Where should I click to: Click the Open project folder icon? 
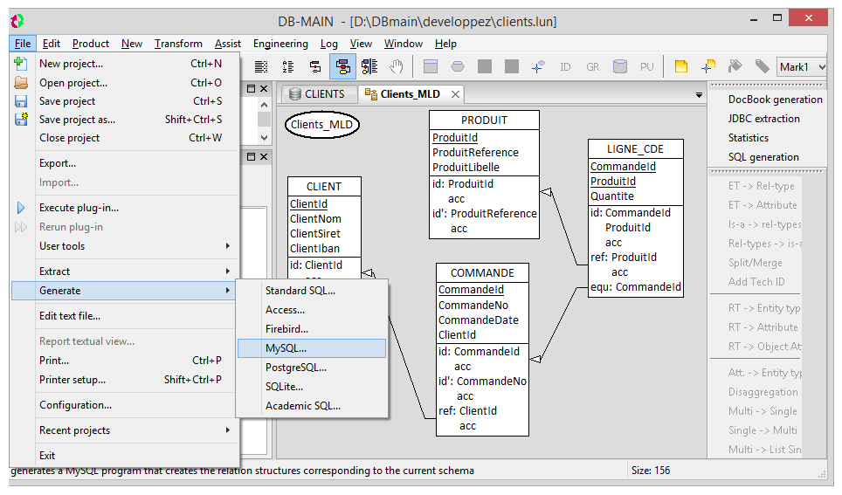[21, 83]
